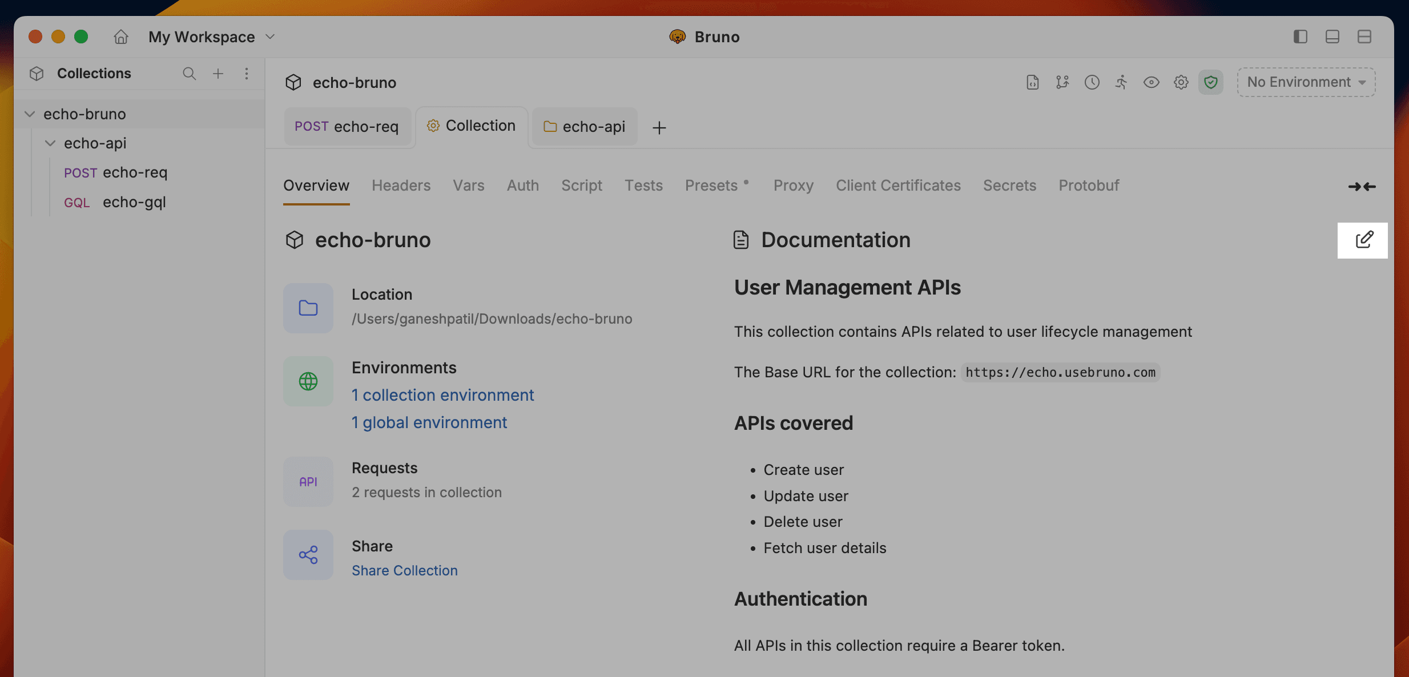The image size is (1409, 677).
Task: Click the git branch icon
Action: coord(1062,83)
